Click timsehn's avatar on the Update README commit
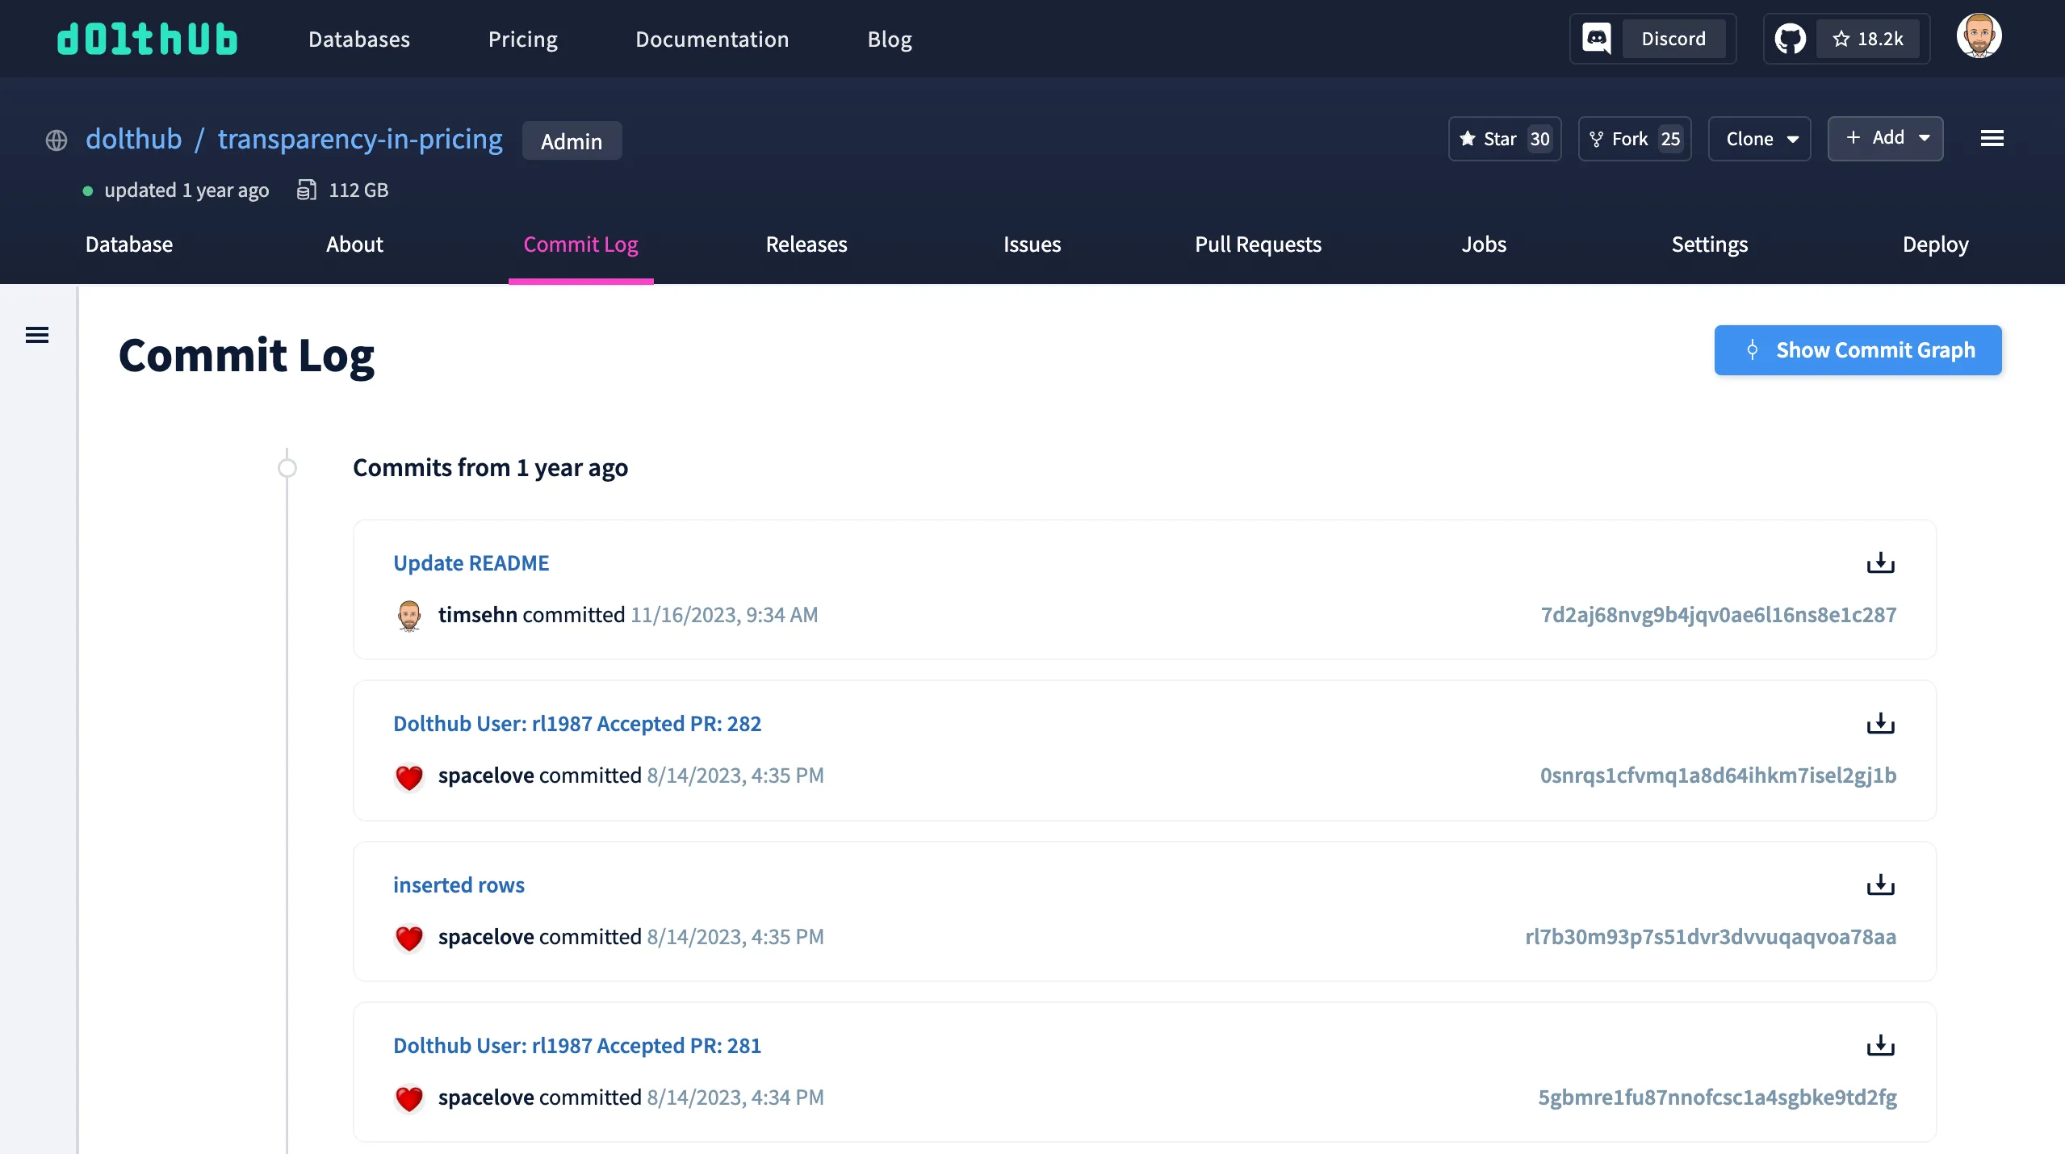 pos(411,614)
